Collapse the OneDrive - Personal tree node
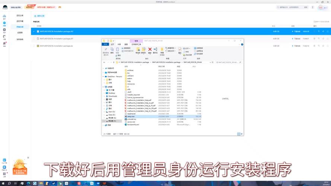331x186 pixels. point(104,77)
